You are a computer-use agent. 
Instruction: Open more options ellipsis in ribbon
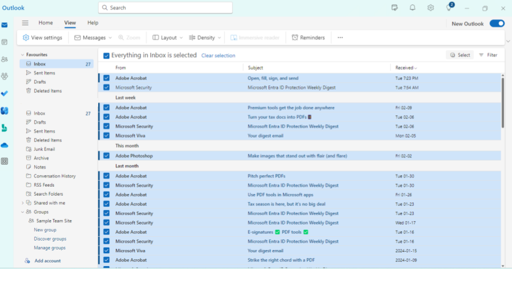point(340,38)
